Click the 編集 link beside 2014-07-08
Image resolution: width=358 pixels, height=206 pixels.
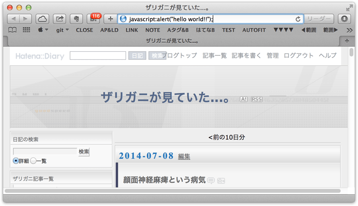[x=184, y=156]
